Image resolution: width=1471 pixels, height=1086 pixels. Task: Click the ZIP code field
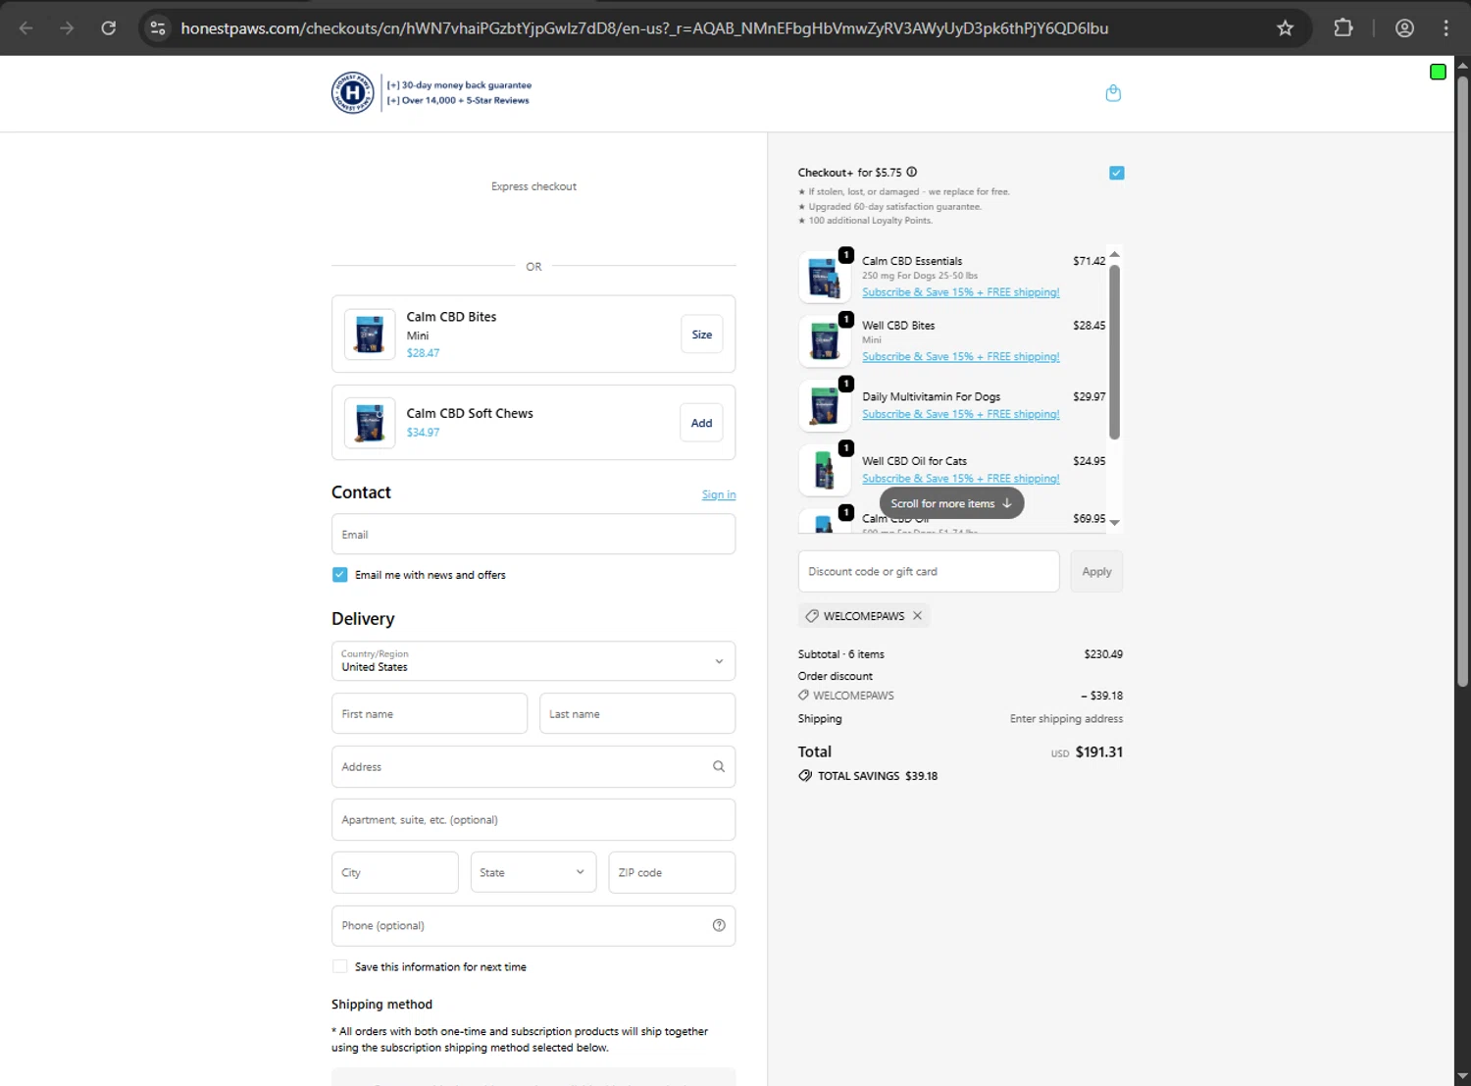[672, 872]
